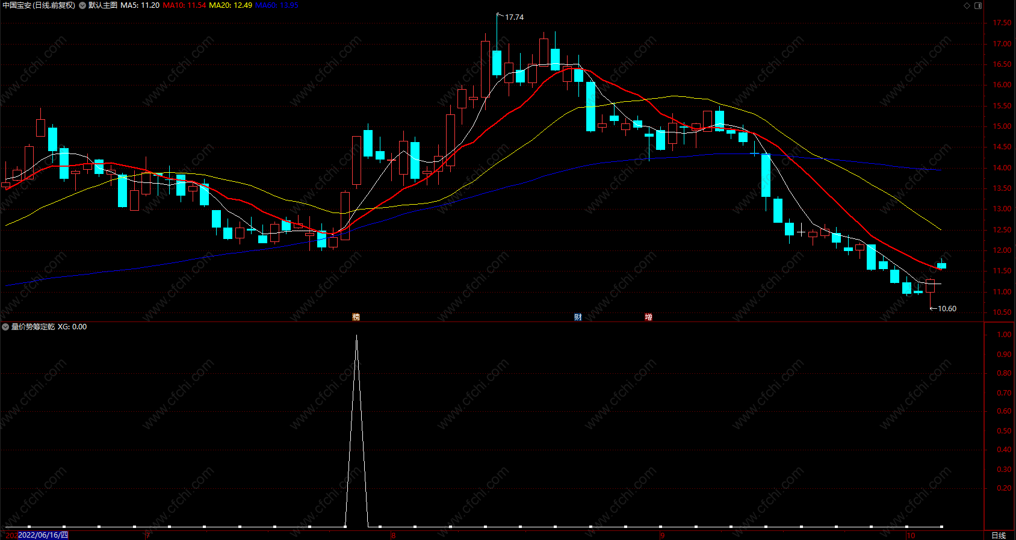1016x540 pixels.
Task: Click the 榜 event marker on chart
Action: 356,317
